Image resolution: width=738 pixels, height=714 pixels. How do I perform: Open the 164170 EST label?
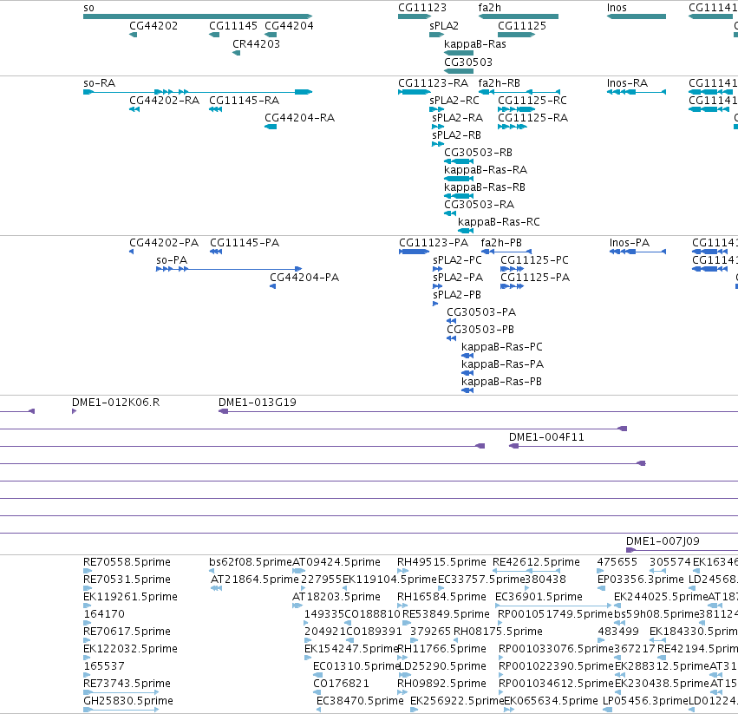tap(104, 614)
